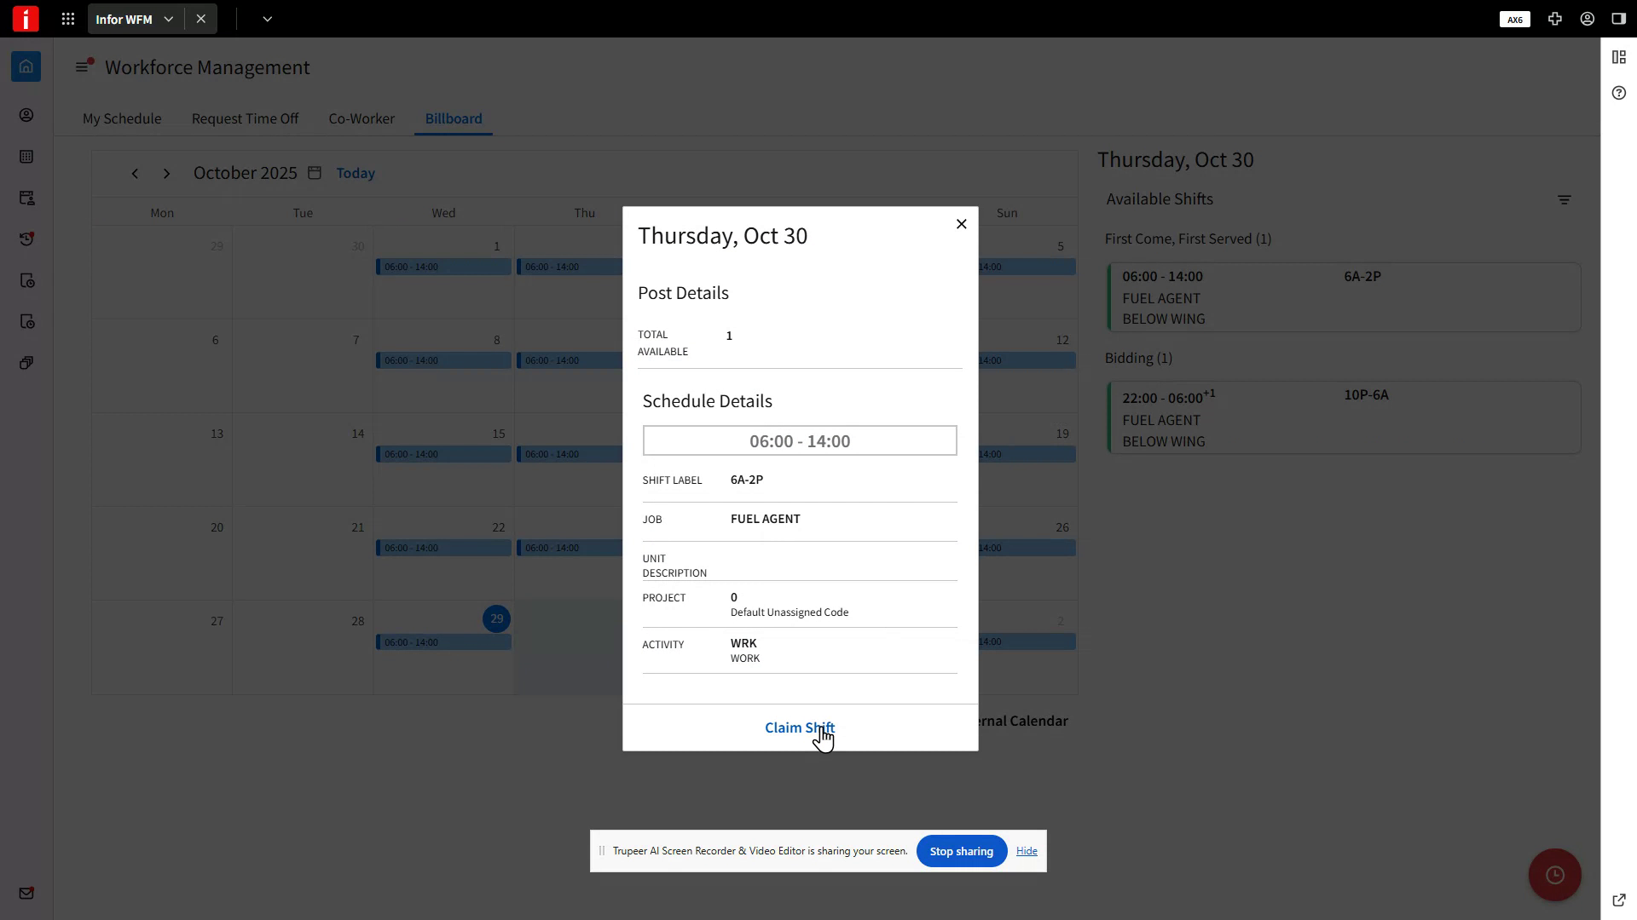This screenshot has width=1637, height=920.
Task: Switch to the Request Time Off tab
Action: click(245, 118)
